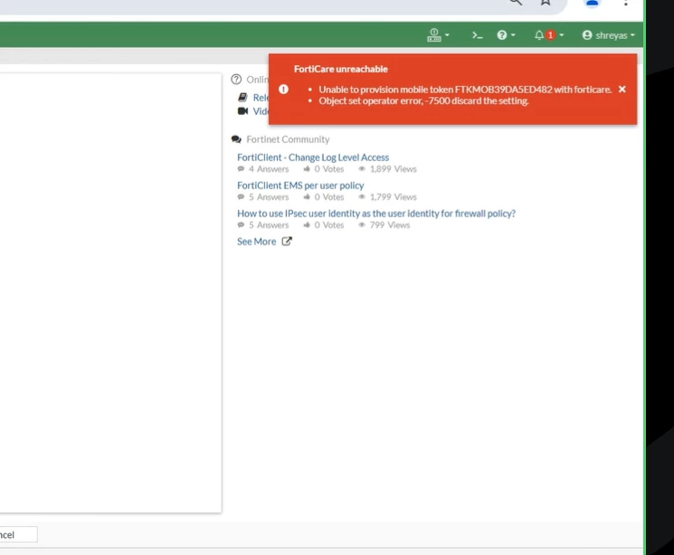The width and height of the screenshot is (674, 555).
Task: Click the 'FortiCare unreachable' alert title
Action: [x=341, y=69]
